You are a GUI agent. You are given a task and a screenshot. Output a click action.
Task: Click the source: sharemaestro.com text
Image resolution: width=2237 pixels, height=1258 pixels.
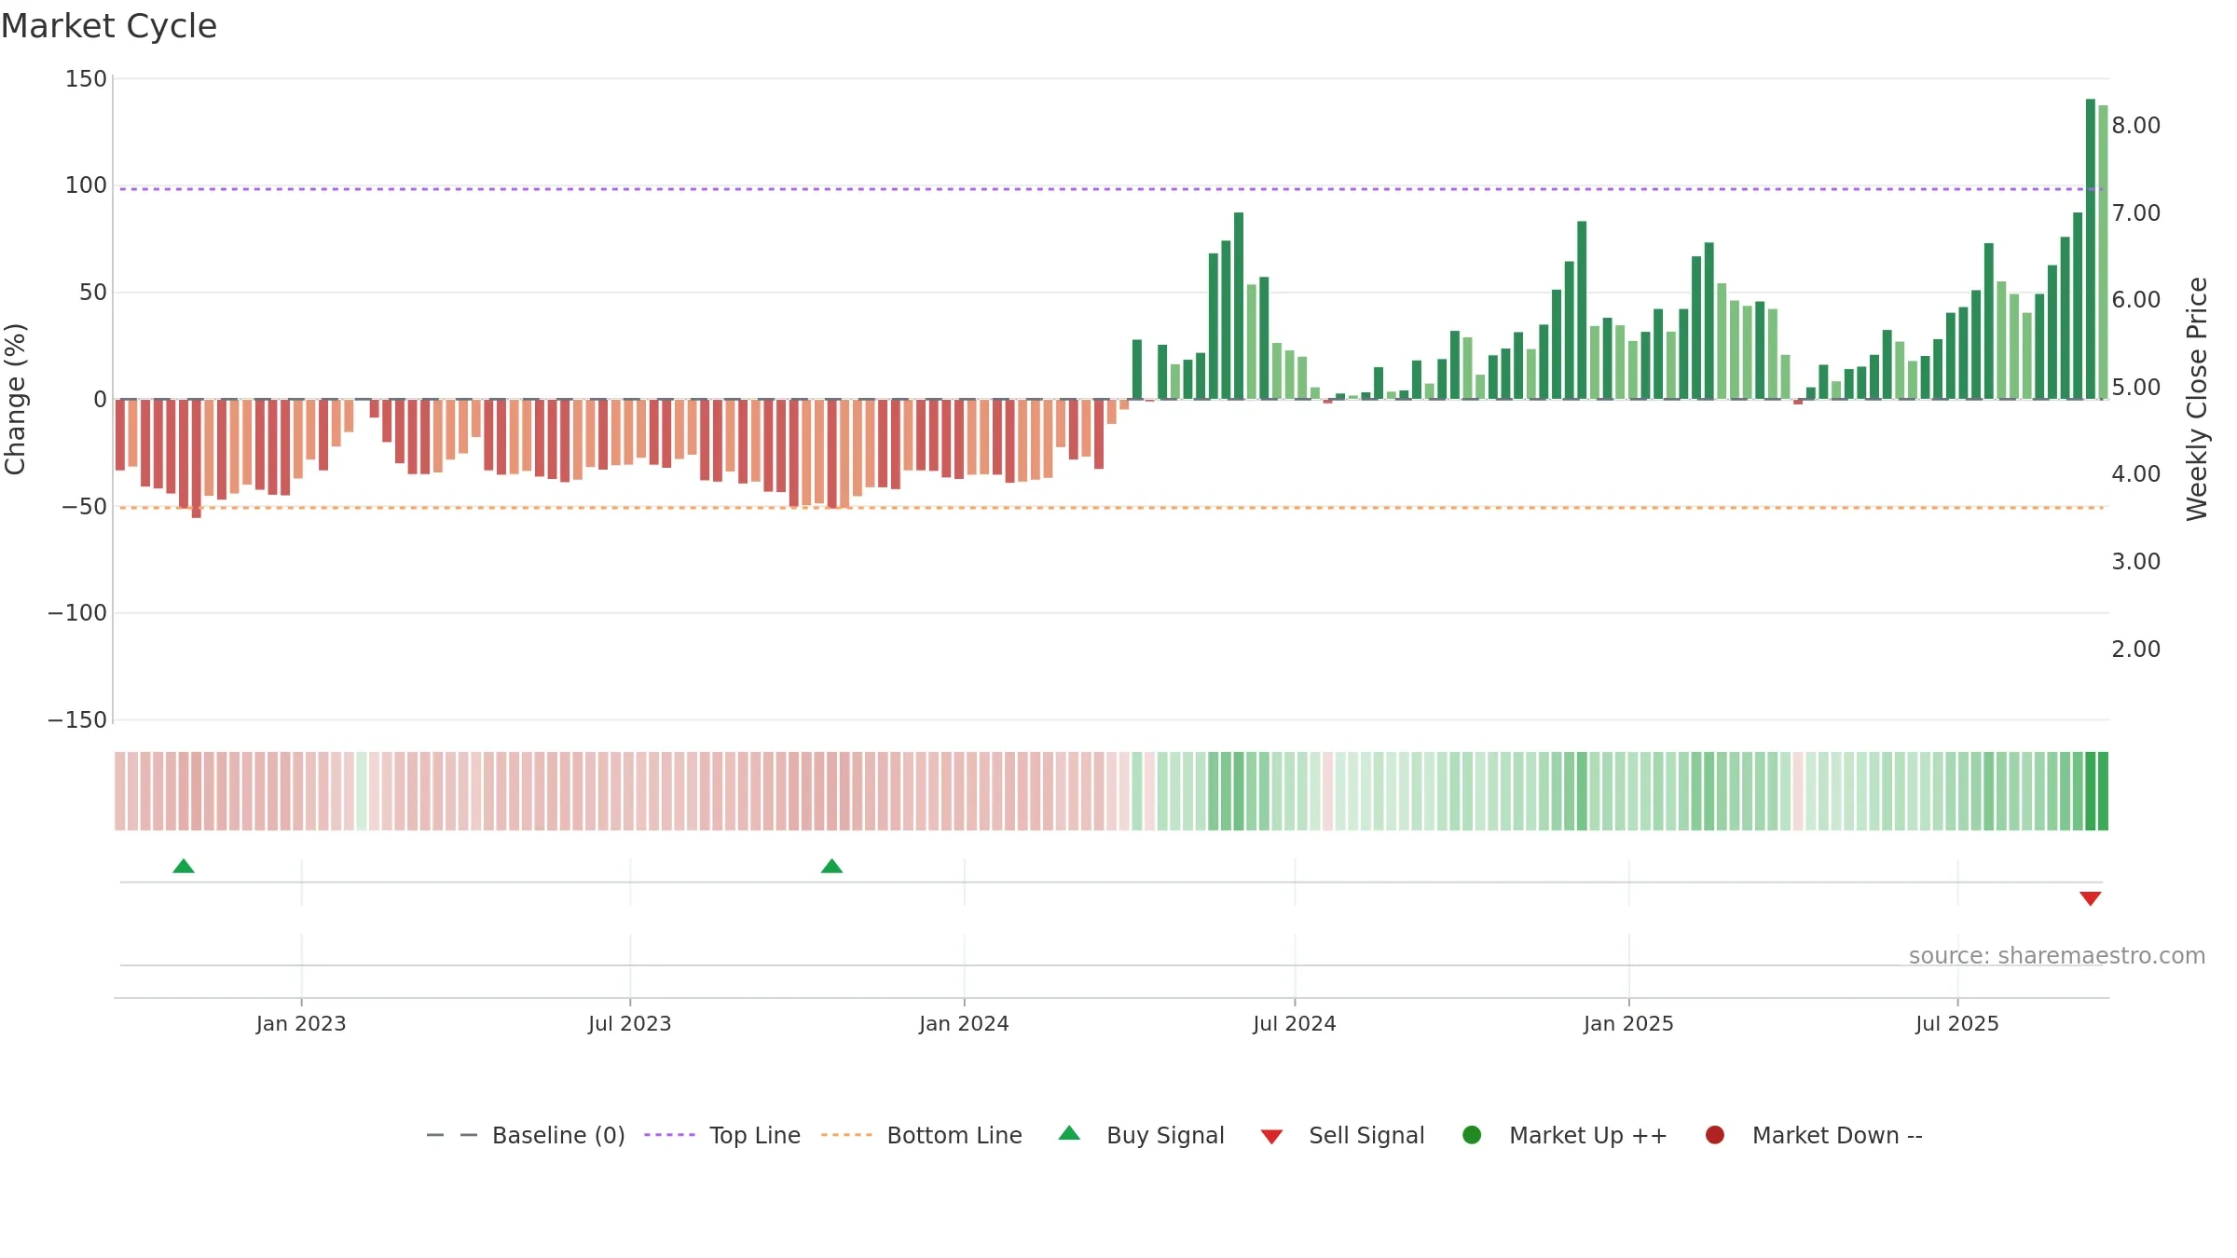coord(2057,956)
